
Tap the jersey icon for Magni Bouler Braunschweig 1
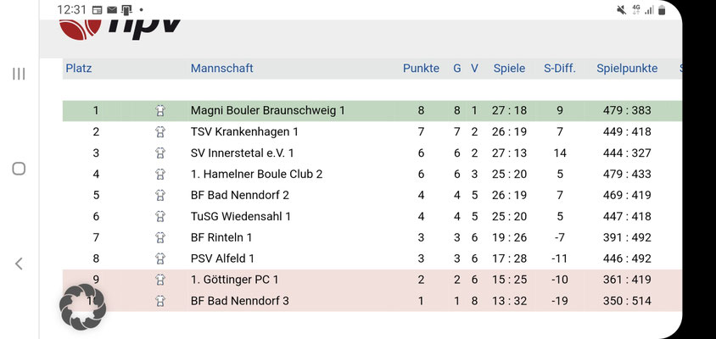pos(159,110)
